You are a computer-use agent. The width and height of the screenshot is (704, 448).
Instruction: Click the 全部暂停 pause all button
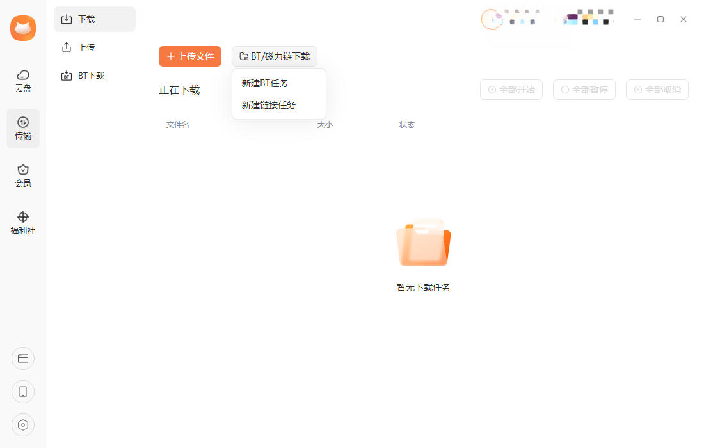584,90
